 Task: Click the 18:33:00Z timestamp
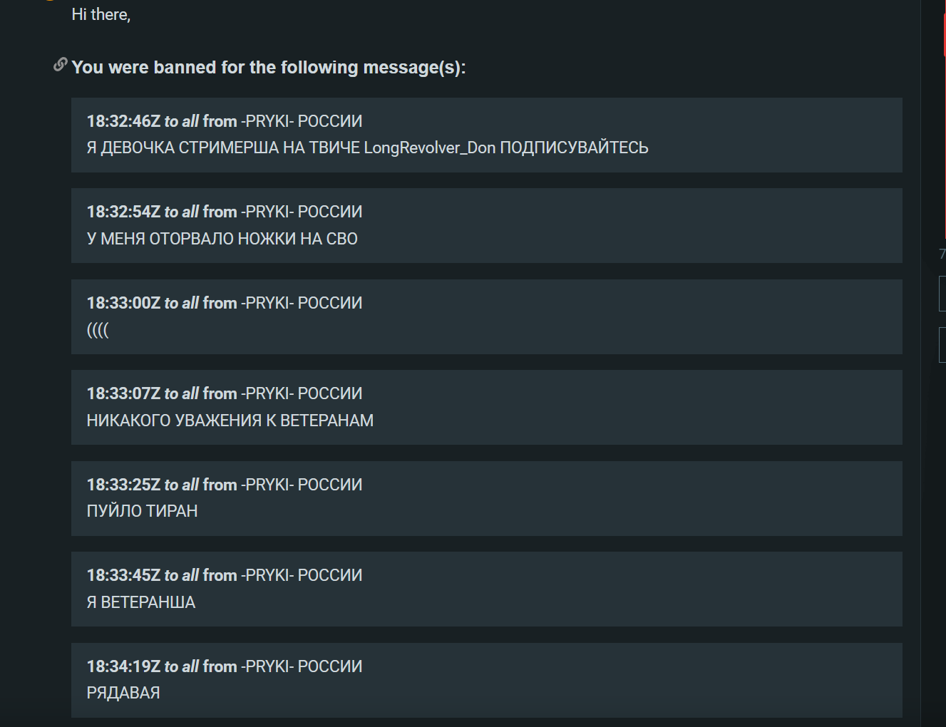(x=123, y=303)
